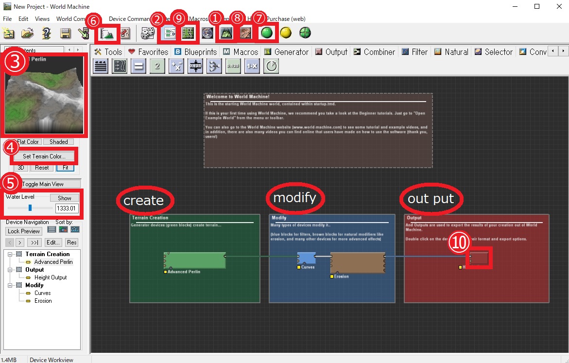This screenshot has height=363, width=569.
Task: Switch to the Favorites tab
Action: pos(148,52)
